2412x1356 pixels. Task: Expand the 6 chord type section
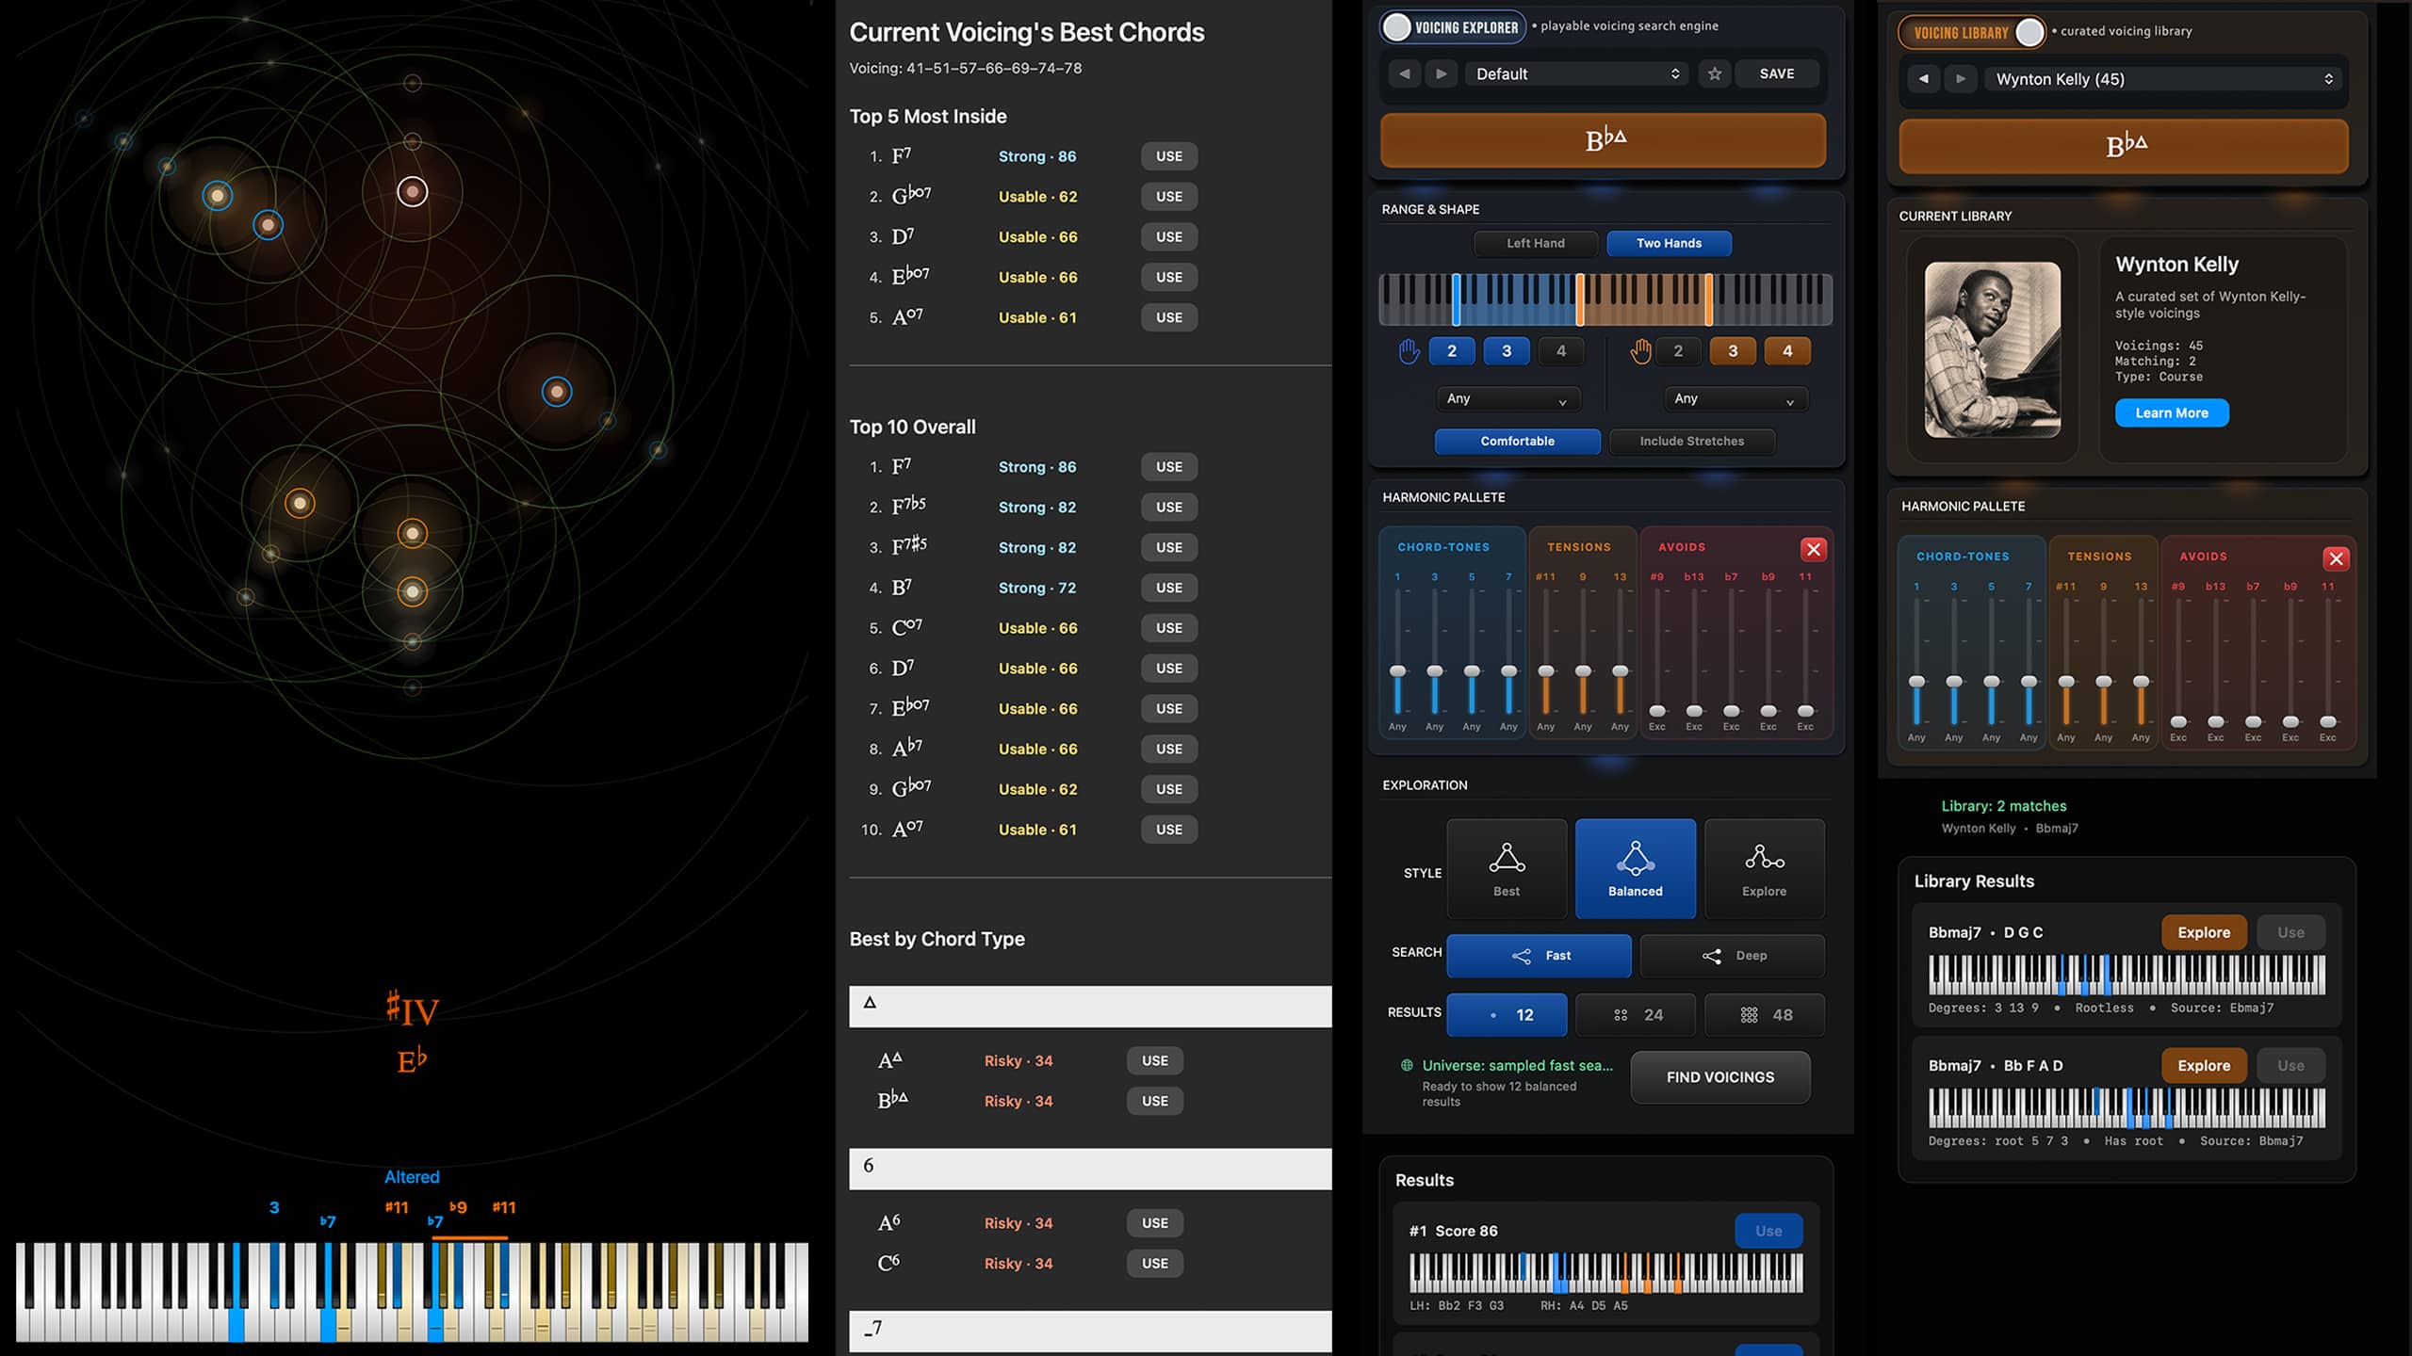(x=1090, y=1169)
